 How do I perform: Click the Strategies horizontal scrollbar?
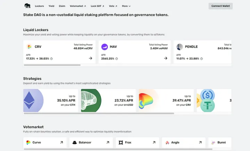click(x=99, y=113)
